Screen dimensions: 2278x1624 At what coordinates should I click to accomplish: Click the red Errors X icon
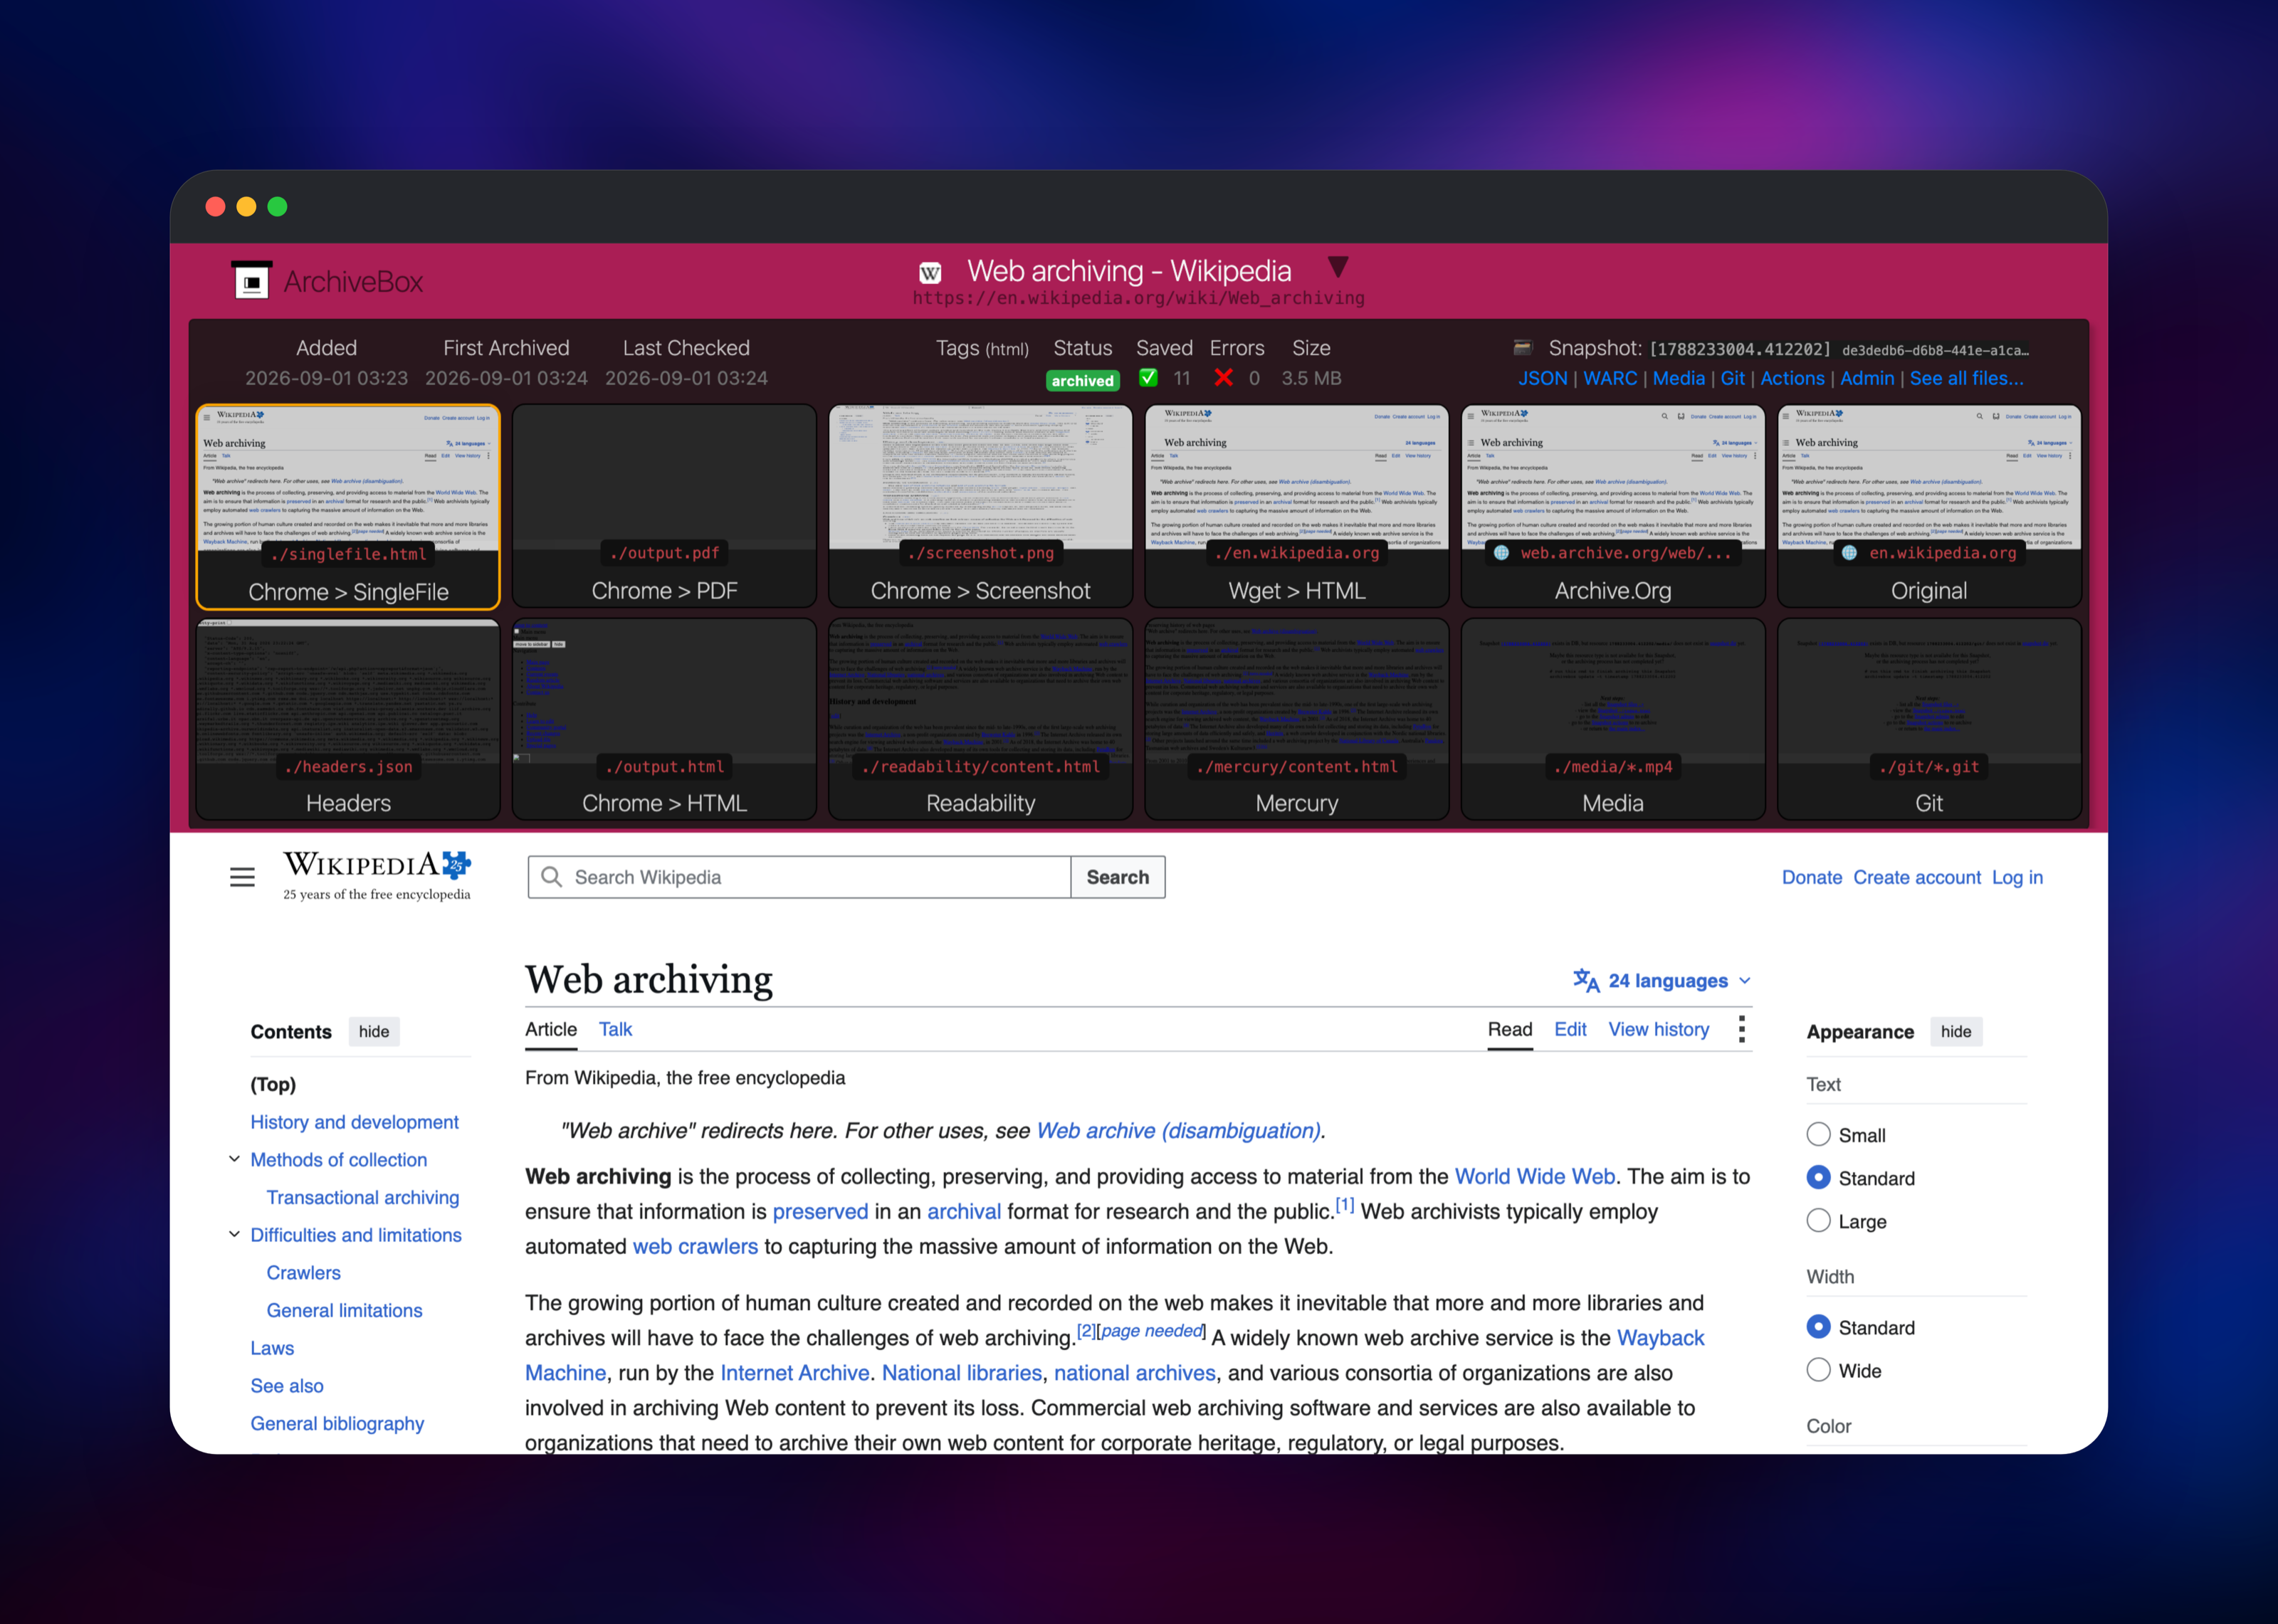(1223, 377)
